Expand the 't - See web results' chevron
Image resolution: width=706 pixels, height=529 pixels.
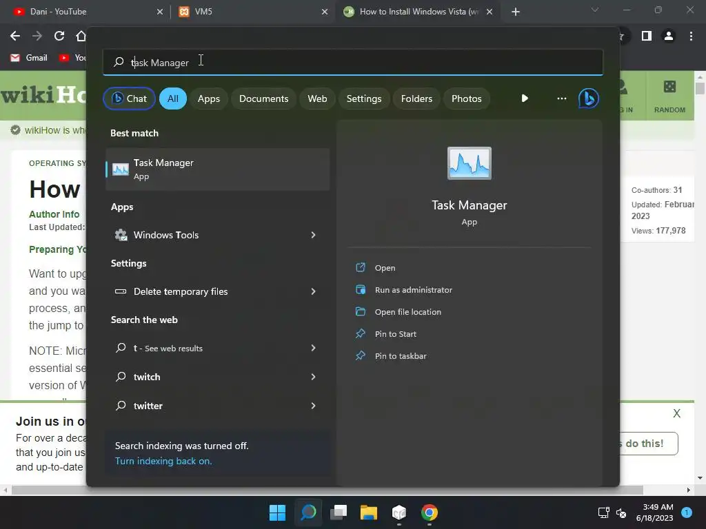pyautogui.click(x=314, y=348)
